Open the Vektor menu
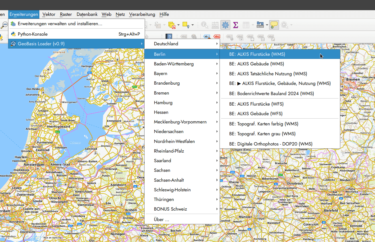 [x=49, y=14]
